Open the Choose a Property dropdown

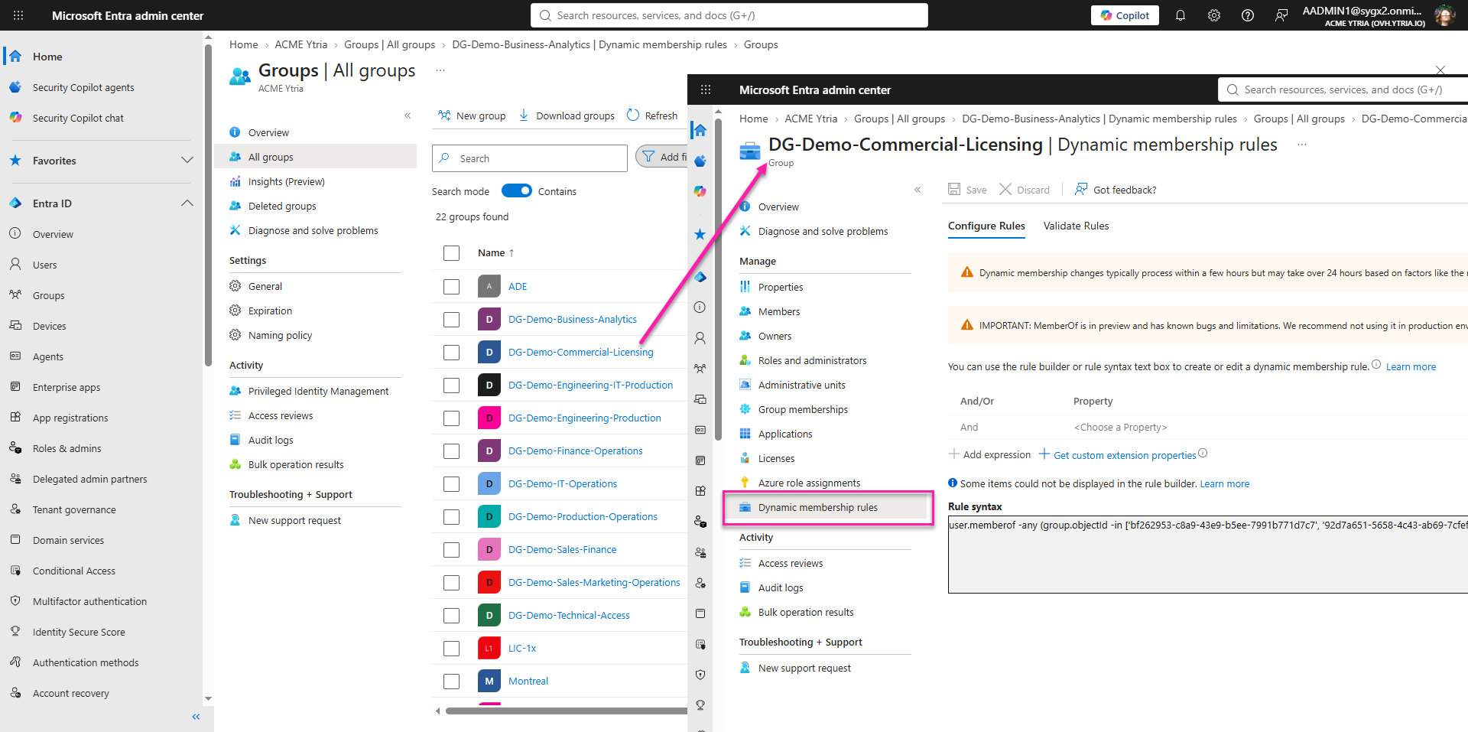click(x=1120, y=427)
